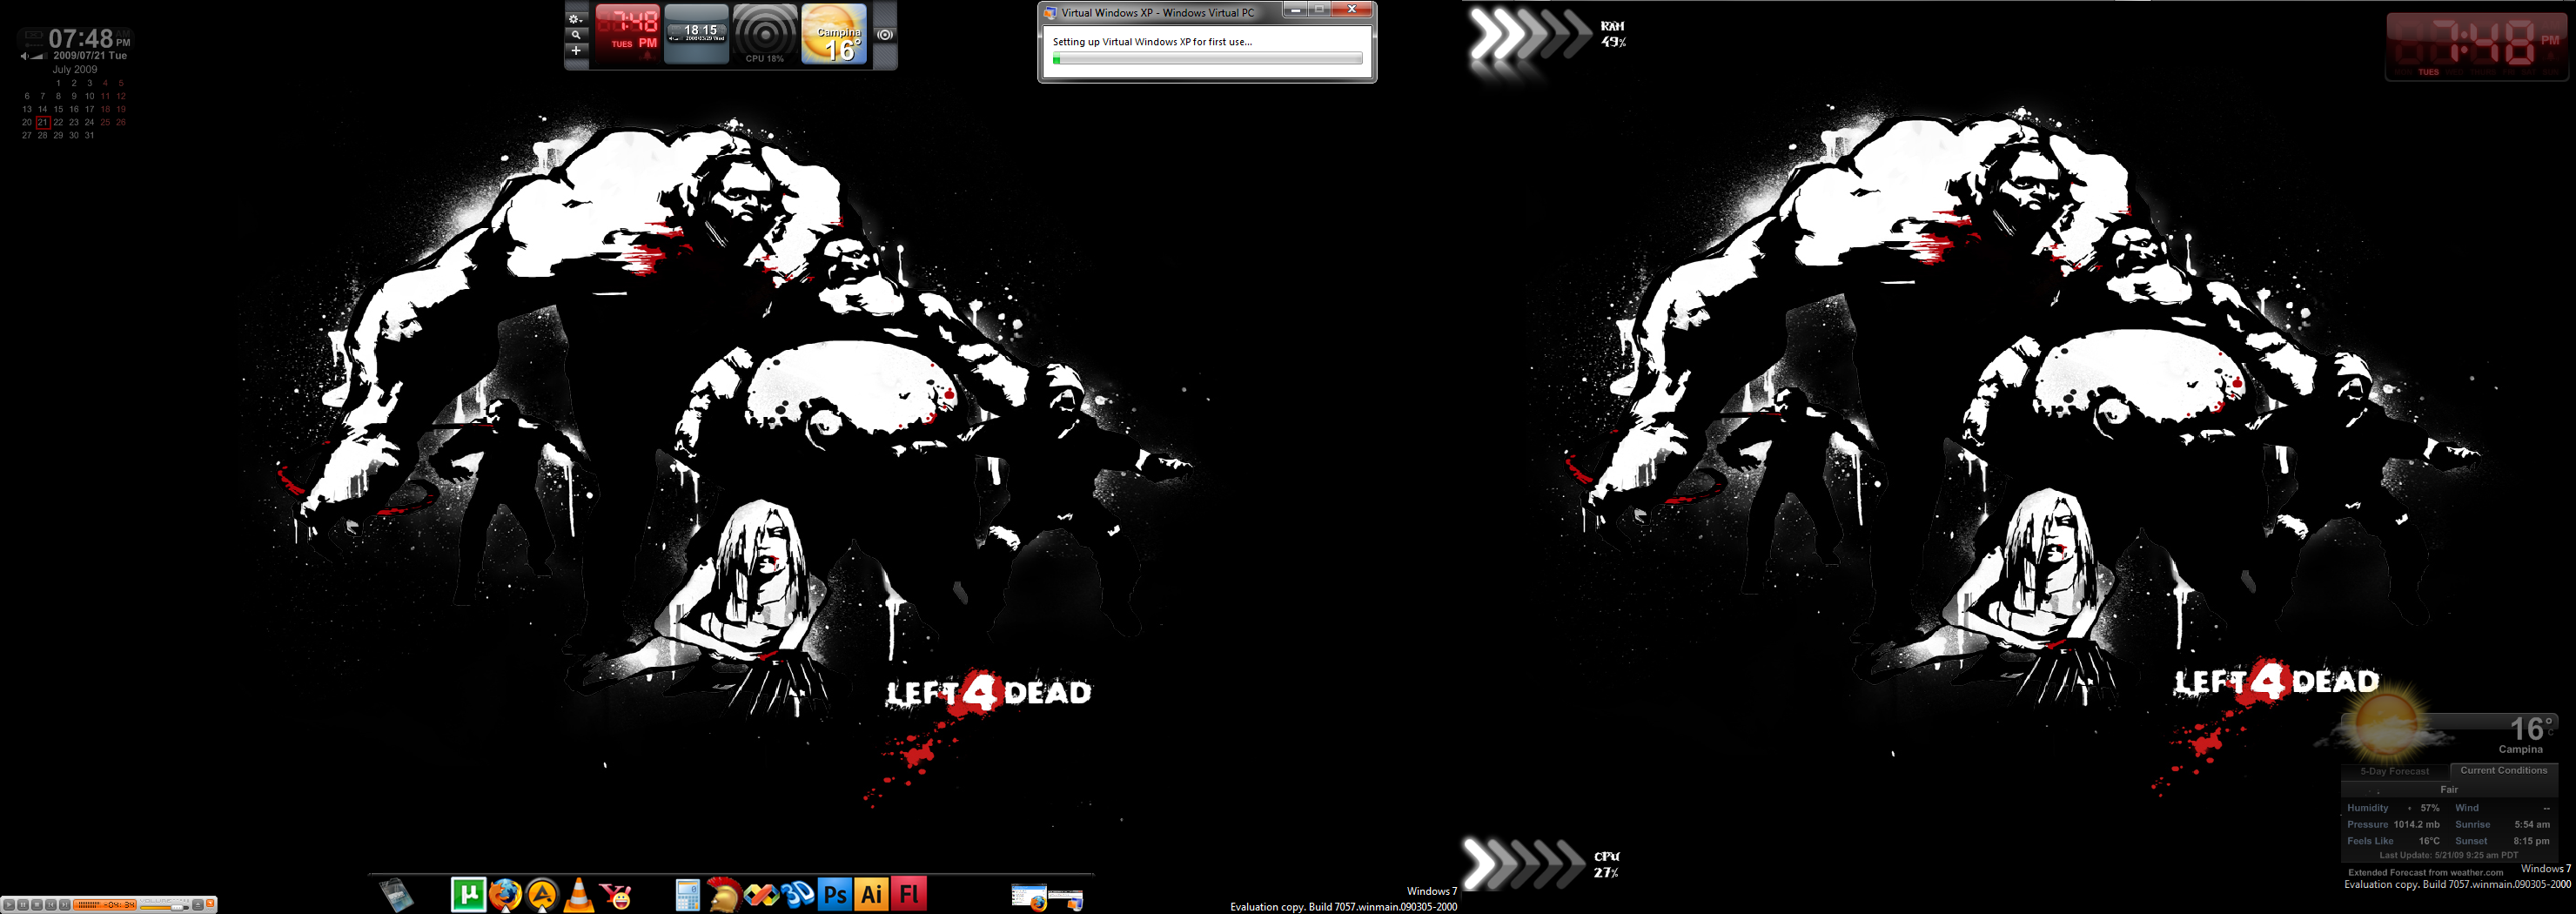Open the leftmost dock folder icon
The width and height of the screenshot is (2576, 914).
(396, 895)
